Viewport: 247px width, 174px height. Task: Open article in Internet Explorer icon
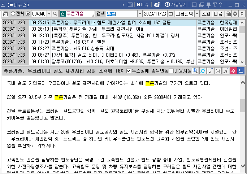pos(203,71)
